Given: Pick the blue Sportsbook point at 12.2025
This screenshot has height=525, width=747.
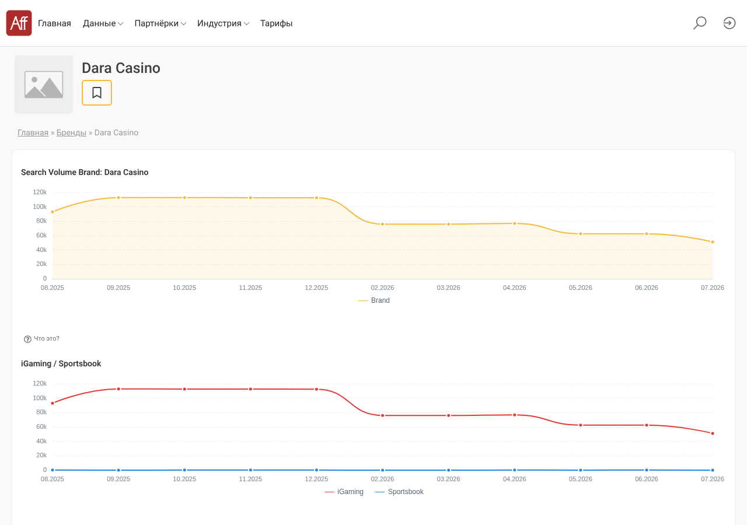Looking at the screenshot, I should pyautogui.click(x=317, y=470).
